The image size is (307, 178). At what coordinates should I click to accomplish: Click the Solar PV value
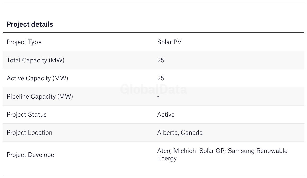pos(169,42)
